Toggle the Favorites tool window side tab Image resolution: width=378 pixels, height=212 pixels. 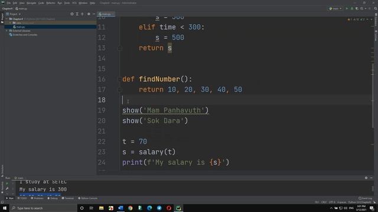pyautogui.click(x=2, y=187)
